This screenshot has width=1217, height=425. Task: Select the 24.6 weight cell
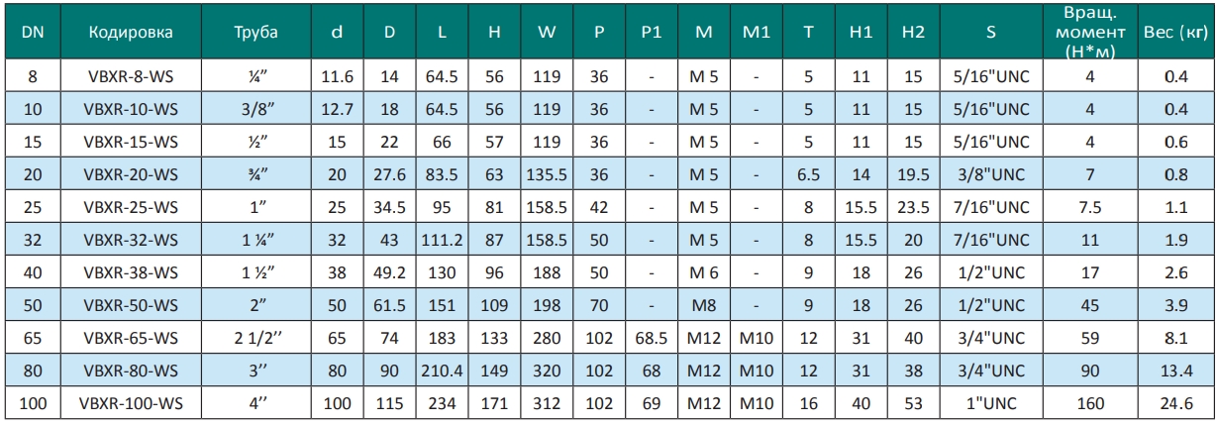pos(1175,405)
